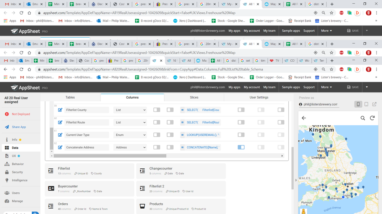Edit the Current User Type column definition

click(60, 135)
